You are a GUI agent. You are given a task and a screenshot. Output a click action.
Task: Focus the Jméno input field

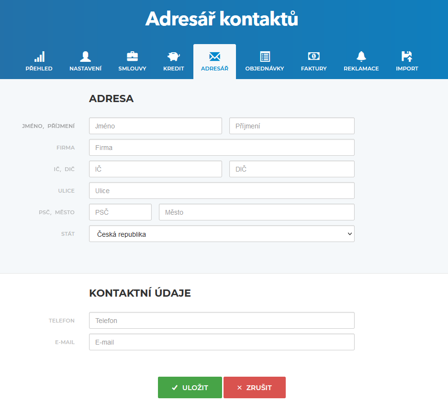tap(156, 126)
